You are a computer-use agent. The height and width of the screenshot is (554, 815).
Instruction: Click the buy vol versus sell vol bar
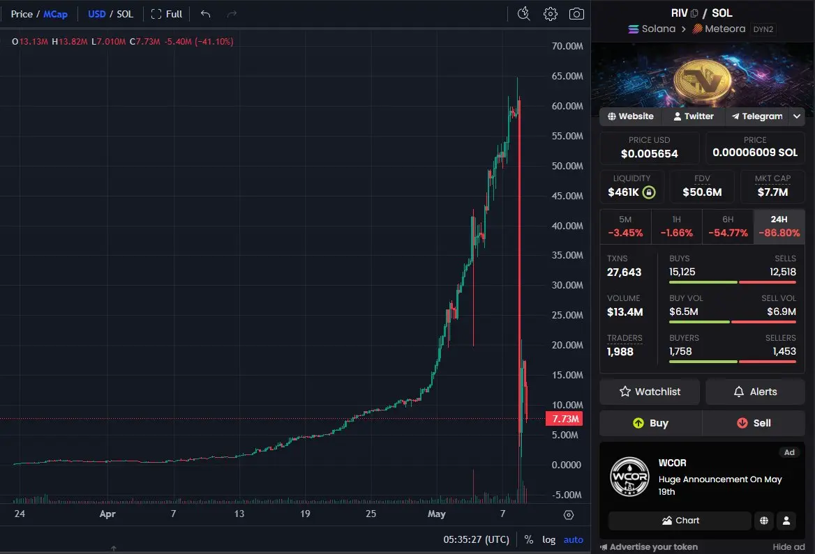coord(733,322)
